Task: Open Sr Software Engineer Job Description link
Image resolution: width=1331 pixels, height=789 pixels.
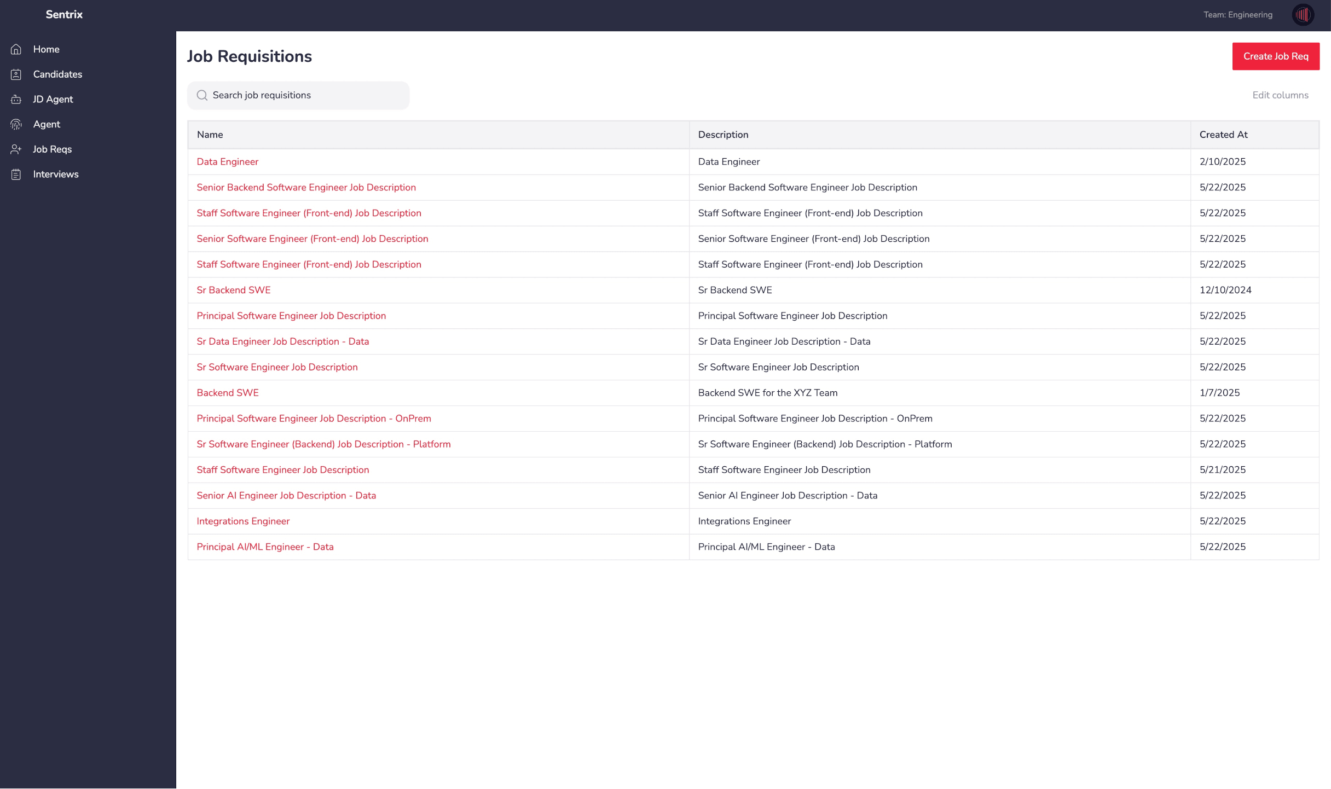Action: 277,368
